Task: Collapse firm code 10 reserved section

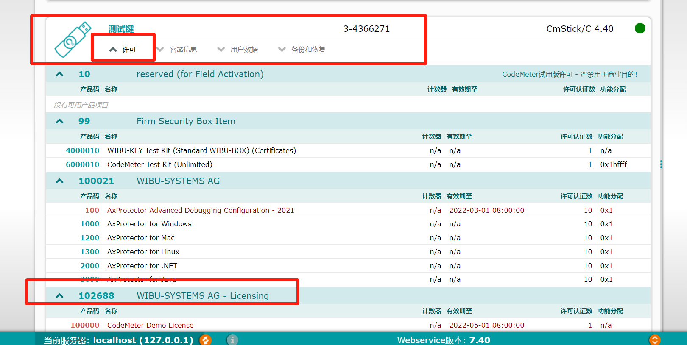Action: [60, 74]
